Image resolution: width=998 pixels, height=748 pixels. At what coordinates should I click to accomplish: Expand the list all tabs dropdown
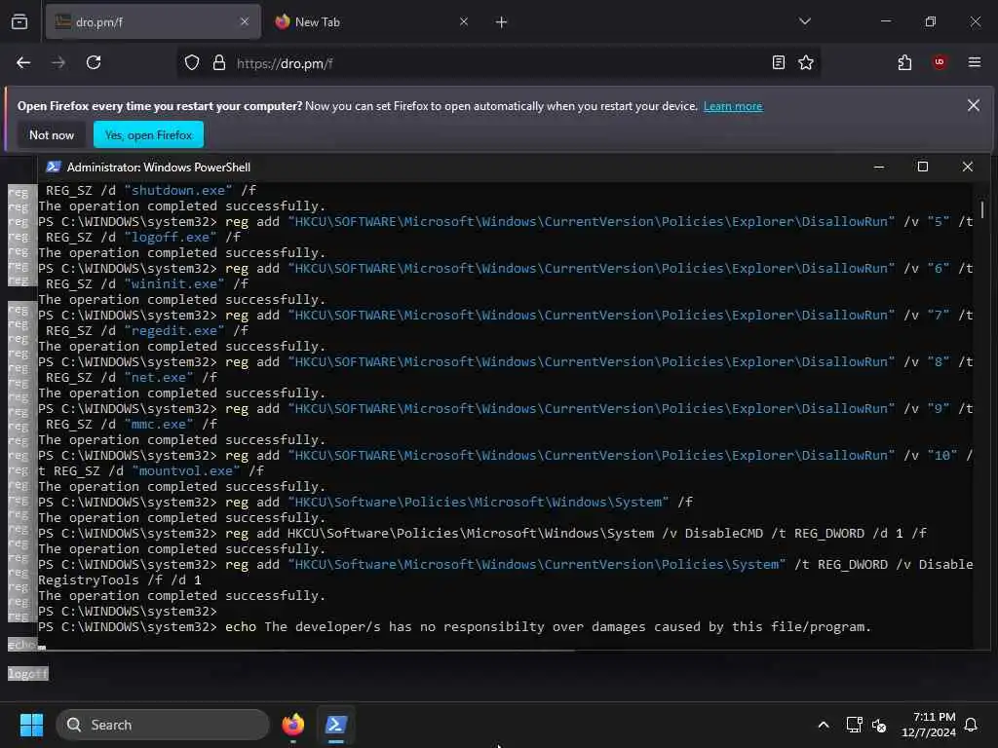click(x=804, y=21)
